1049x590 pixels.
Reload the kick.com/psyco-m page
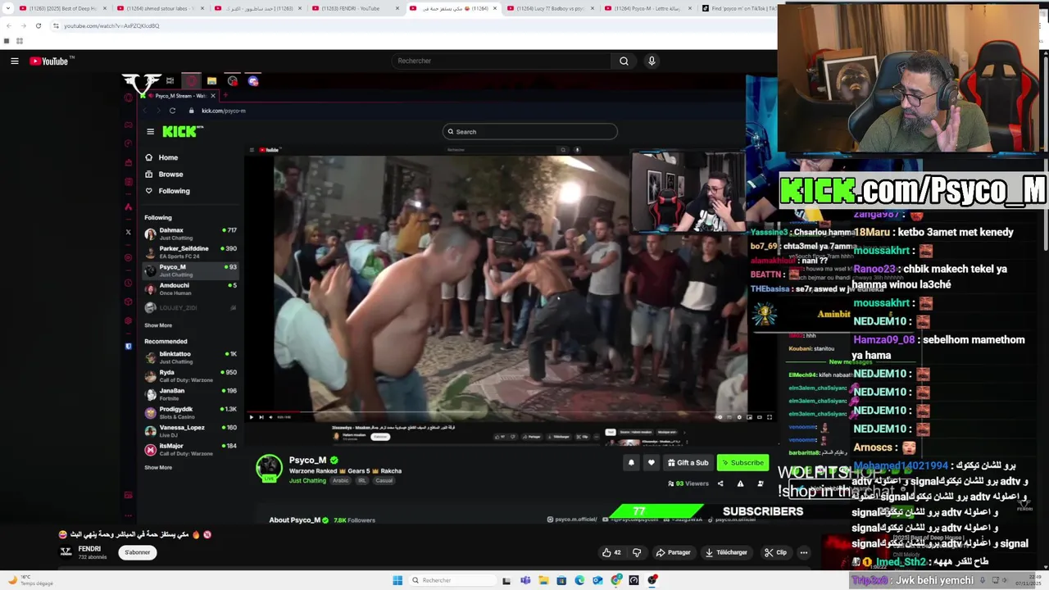(172, 111)
